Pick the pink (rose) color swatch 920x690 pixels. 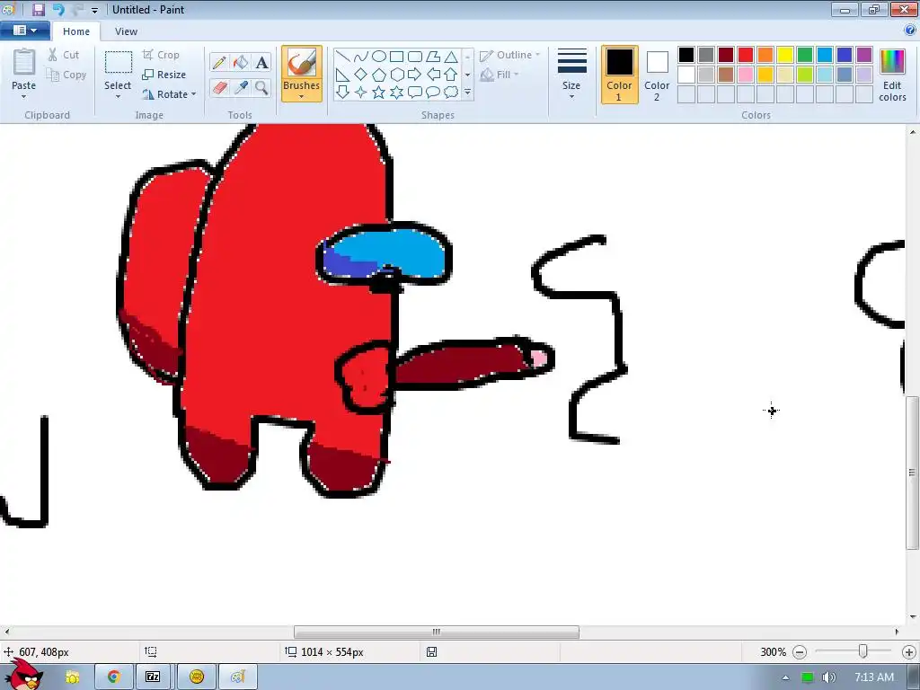pos(746,75)
